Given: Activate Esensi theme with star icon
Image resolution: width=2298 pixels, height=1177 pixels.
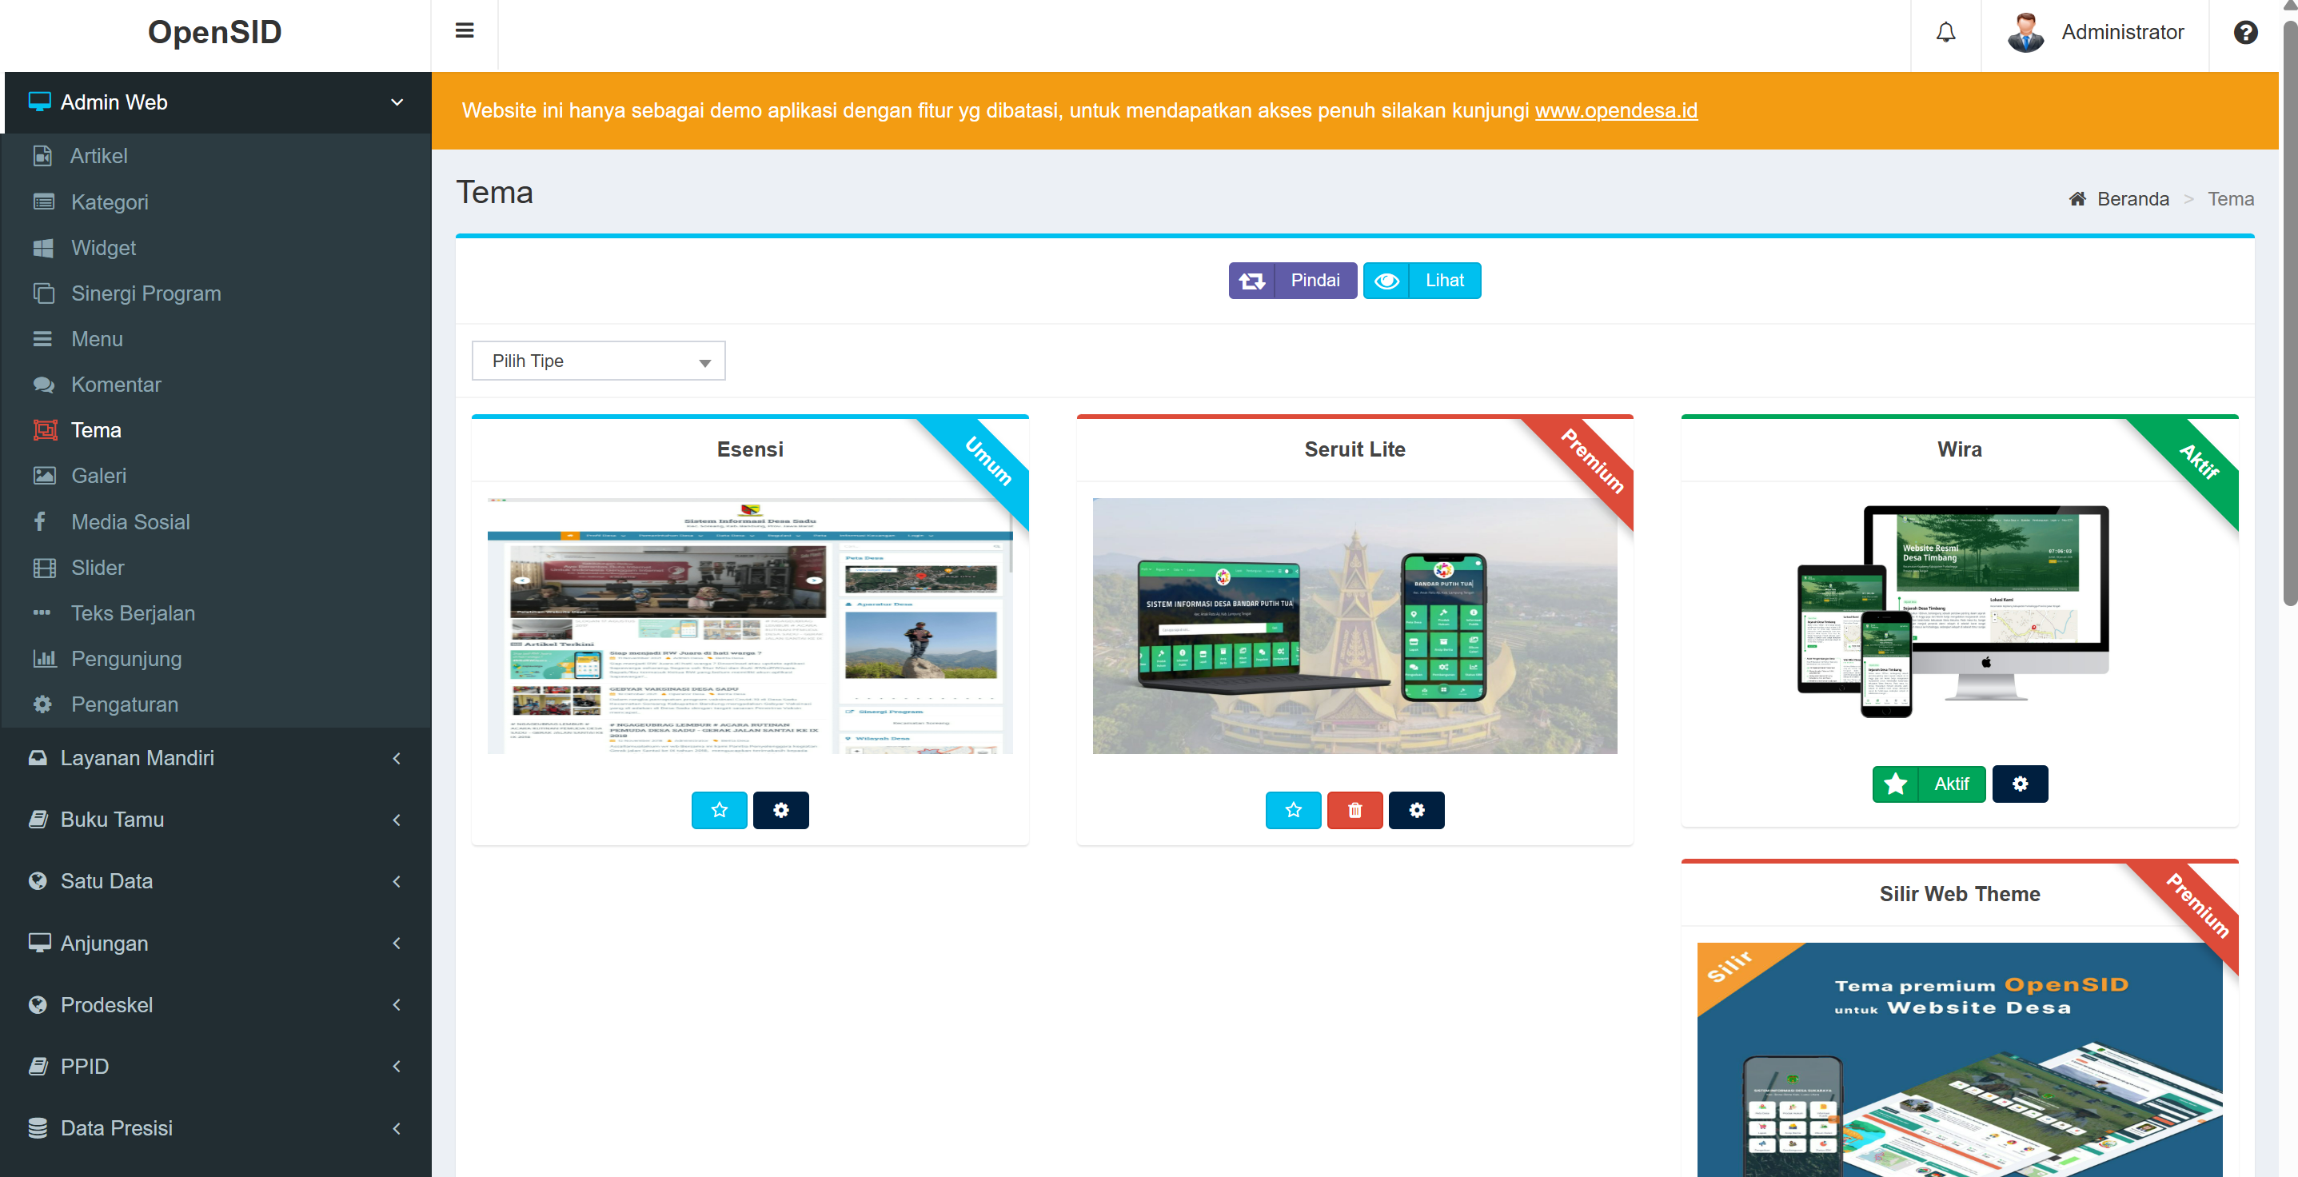Looking at the screenshot, I should click(719, 810).
